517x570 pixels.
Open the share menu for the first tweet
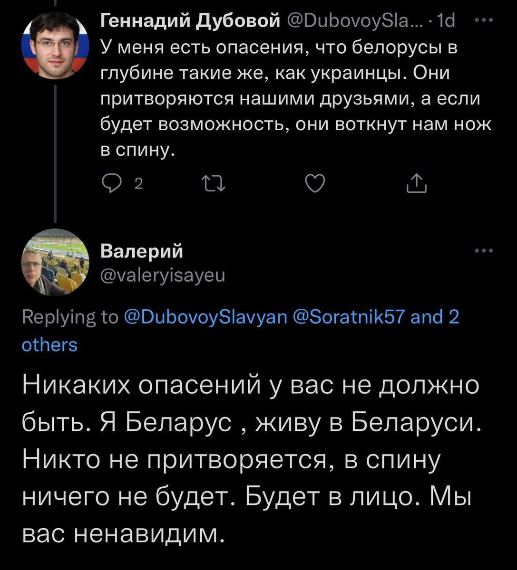(418, 184)
